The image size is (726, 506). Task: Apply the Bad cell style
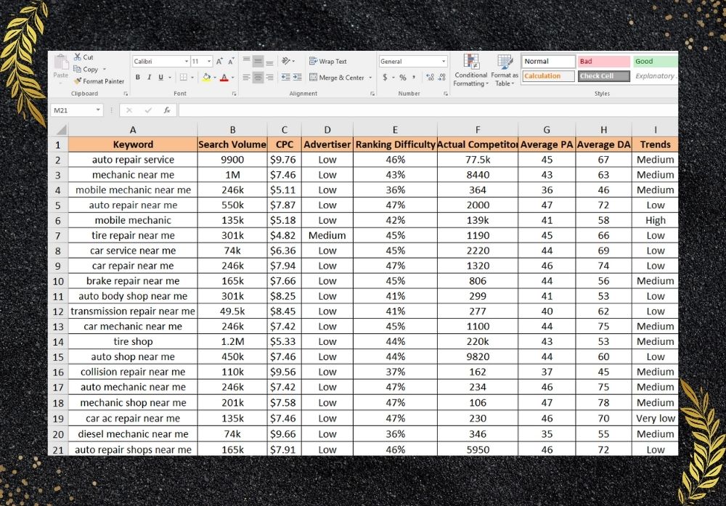603,62
